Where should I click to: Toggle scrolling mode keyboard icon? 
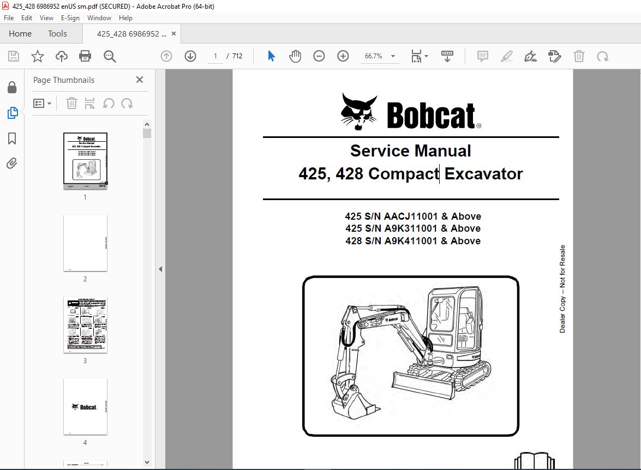(447, 56)
